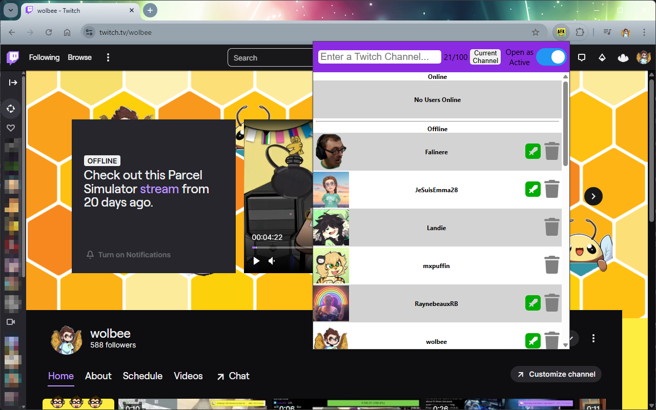Switch to the channel Home tab
656x410 pixels.
61,376
